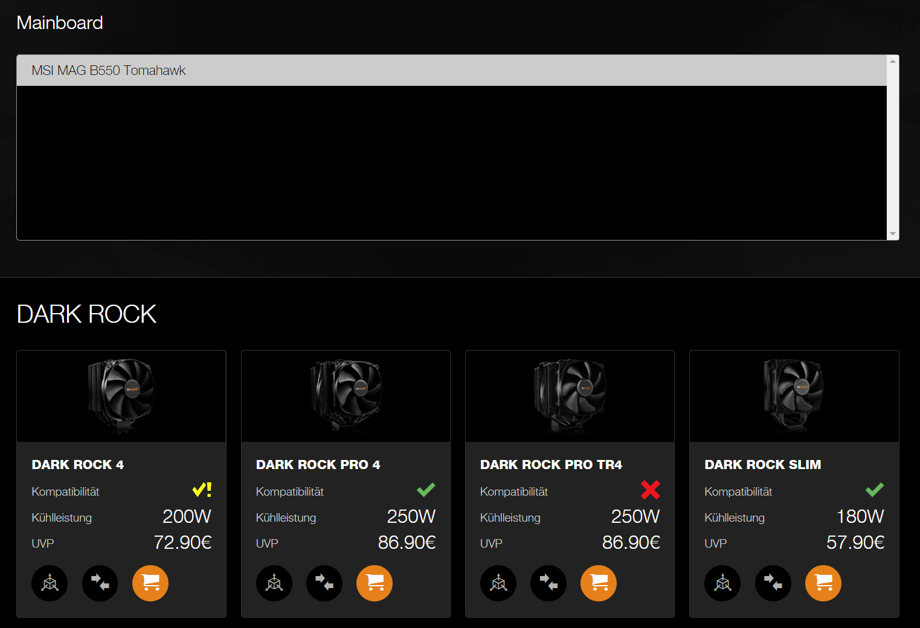Click the mainboard list scroll up arrow
Viewport: 920px width, 628px height.
click(893, 62)
